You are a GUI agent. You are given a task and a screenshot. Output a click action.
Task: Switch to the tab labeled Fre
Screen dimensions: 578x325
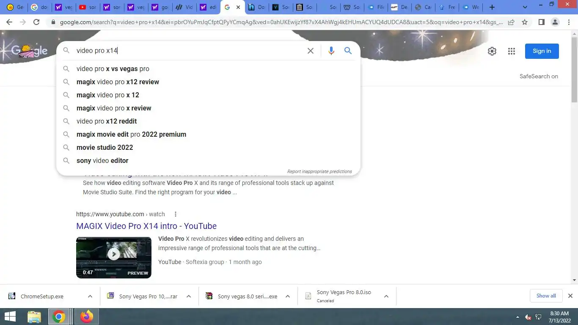[447, 7]
